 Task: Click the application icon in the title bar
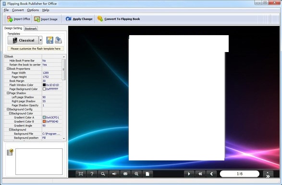pos(4,3)
